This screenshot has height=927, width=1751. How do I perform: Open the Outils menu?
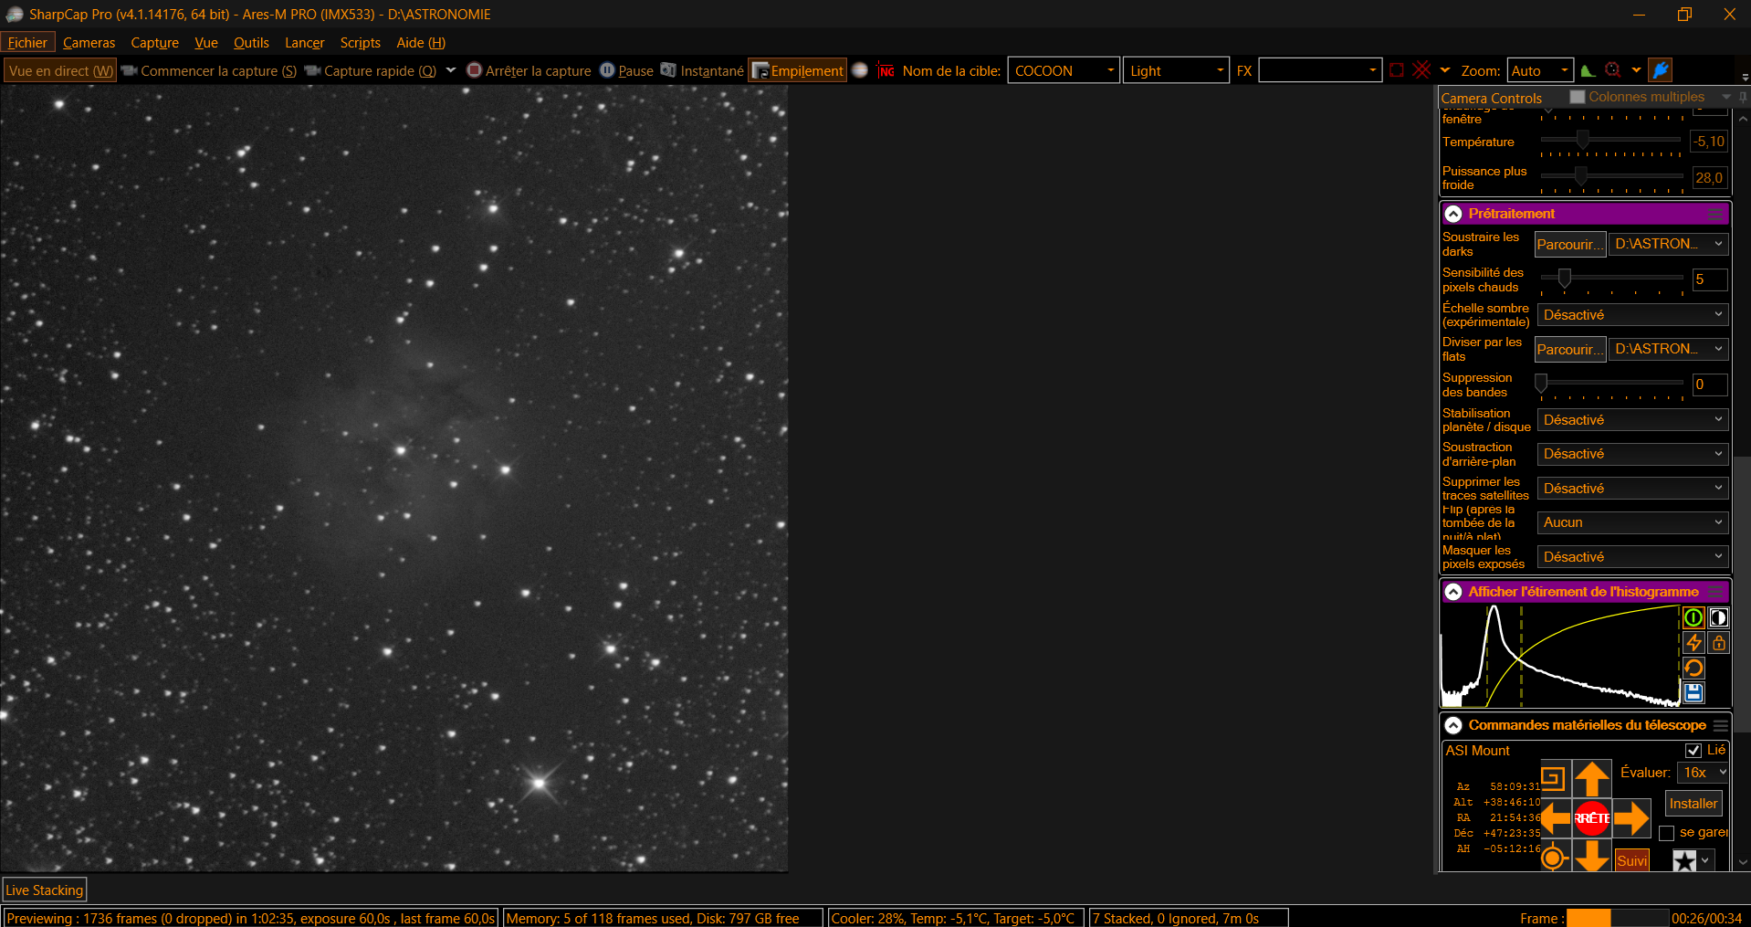click(251, 43)
